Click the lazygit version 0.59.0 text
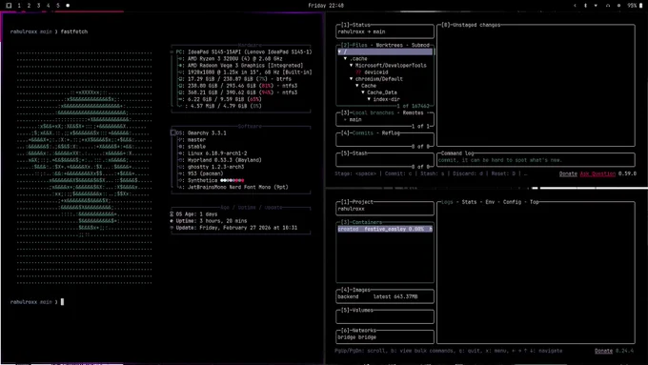Screen dimensions: 648x365 tap(627, 173)
